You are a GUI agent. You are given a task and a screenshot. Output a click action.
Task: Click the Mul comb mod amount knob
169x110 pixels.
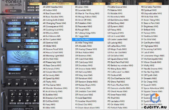point(26,35)
